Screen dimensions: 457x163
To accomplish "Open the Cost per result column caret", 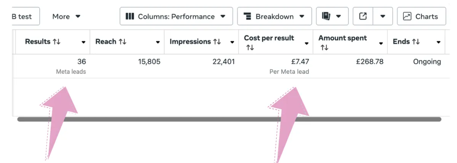I will (307, 44).
